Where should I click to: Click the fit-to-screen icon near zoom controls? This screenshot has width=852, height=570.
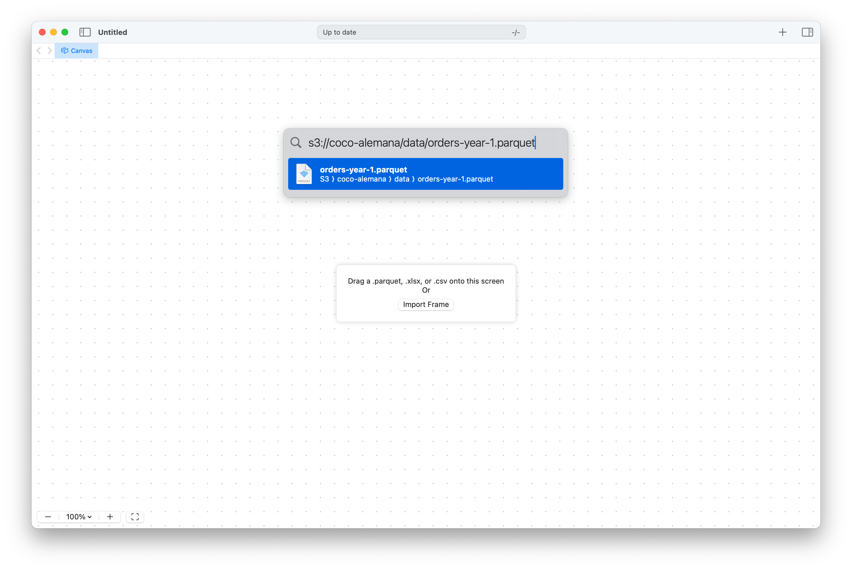[x=135, y=517]
